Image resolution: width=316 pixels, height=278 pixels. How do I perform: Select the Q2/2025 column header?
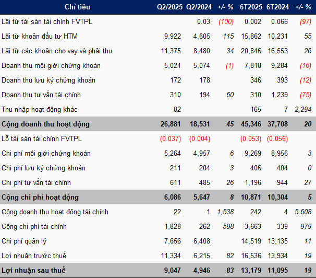click(x=169, y=7)
